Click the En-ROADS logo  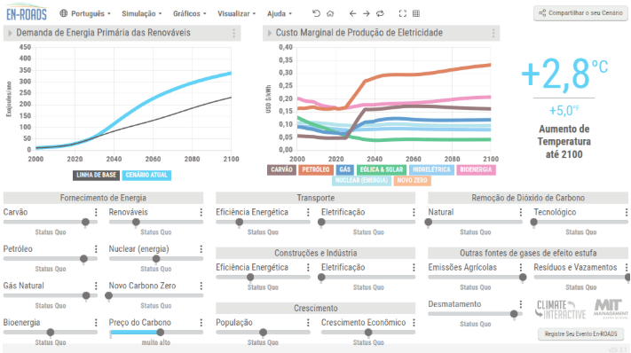tap(27, 12)
